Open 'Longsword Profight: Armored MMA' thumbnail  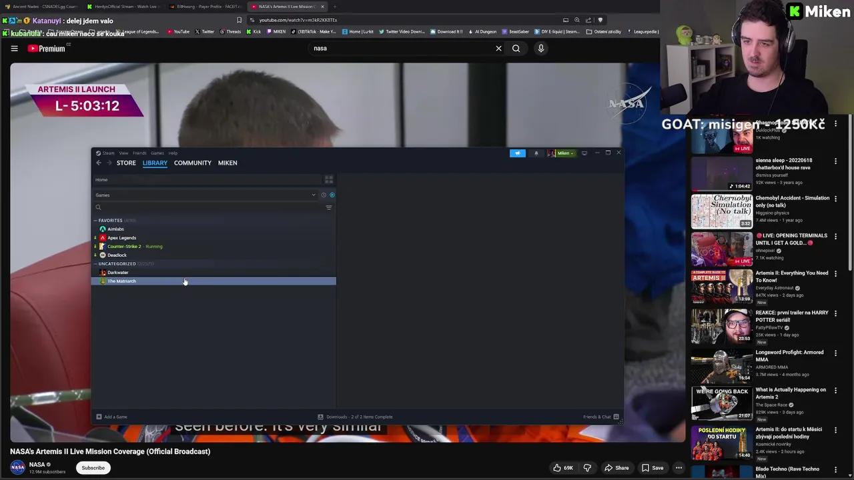tap(722, 367)
